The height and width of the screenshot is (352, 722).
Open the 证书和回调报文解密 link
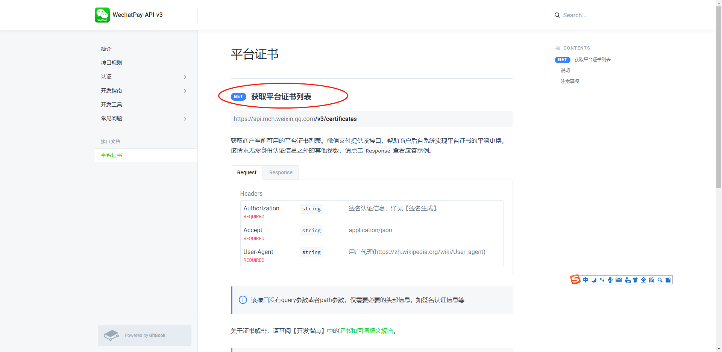coord(366,331)
